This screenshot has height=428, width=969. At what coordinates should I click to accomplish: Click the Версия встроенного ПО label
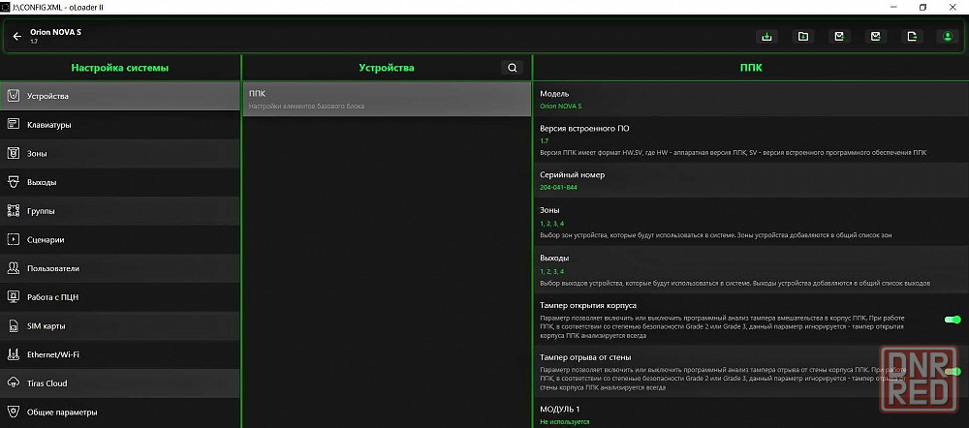(584, 129)
